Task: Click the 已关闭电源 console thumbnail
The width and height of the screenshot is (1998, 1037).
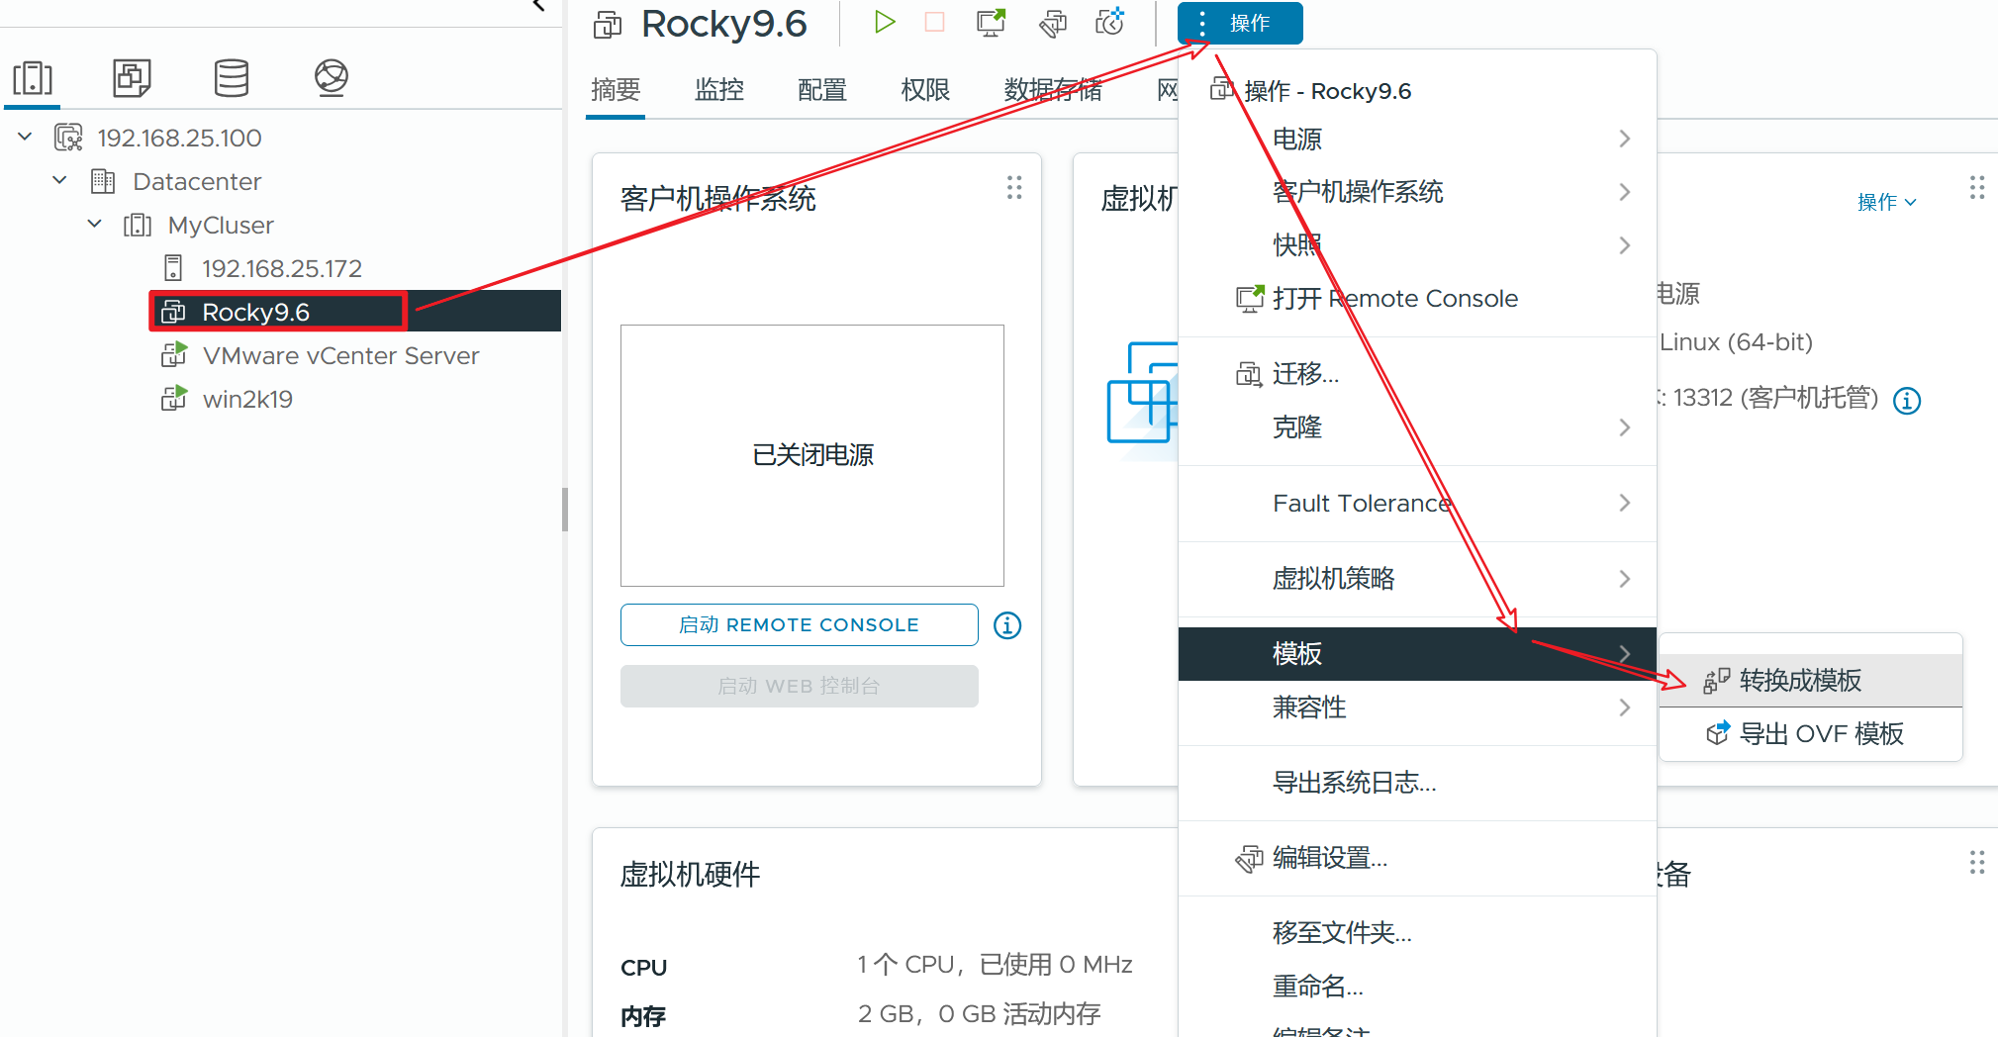Action: click(812, 455)
